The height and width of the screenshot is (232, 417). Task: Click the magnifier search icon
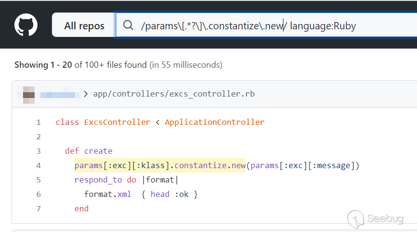click(x=128, y=25)
